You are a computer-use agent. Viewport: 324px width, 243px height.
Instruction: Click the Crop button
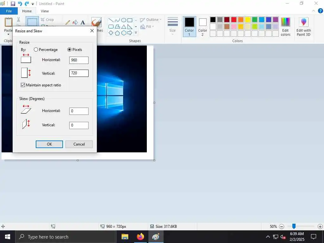pyautogui.click(x=47, y=20)
